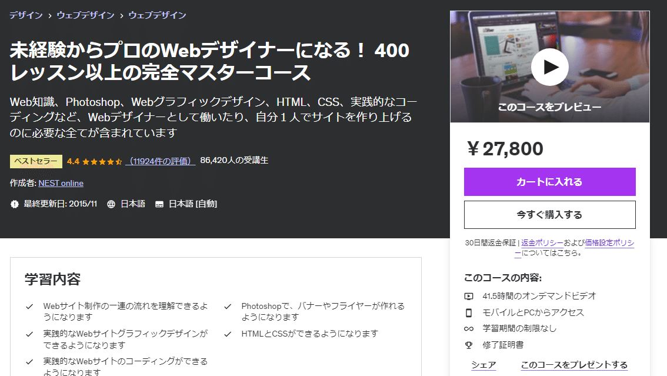Click the シェア share link
Viewport: 667px width, 376px height.
click(x=483, y=365)
